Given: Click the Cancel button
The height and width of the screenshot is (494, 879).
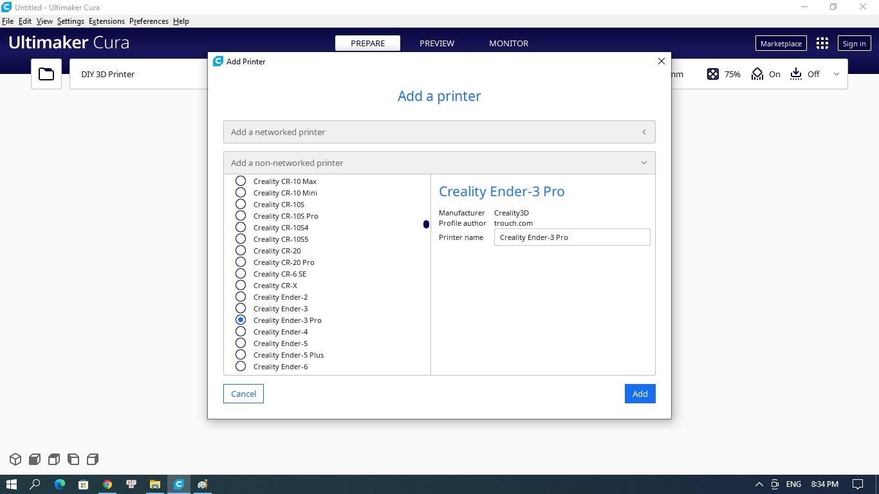Looking at the screenshot, I should (243, 394).
